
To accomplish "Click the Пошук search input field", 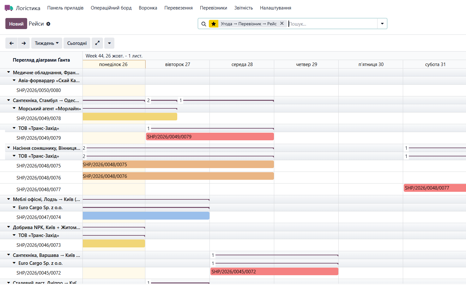I will 332,24.
